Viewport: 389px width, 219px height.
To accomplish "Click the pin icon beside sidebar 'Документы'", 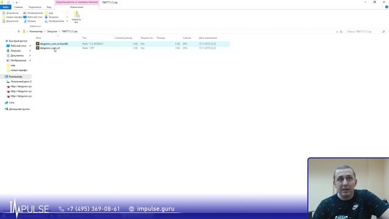I will 30,55.
